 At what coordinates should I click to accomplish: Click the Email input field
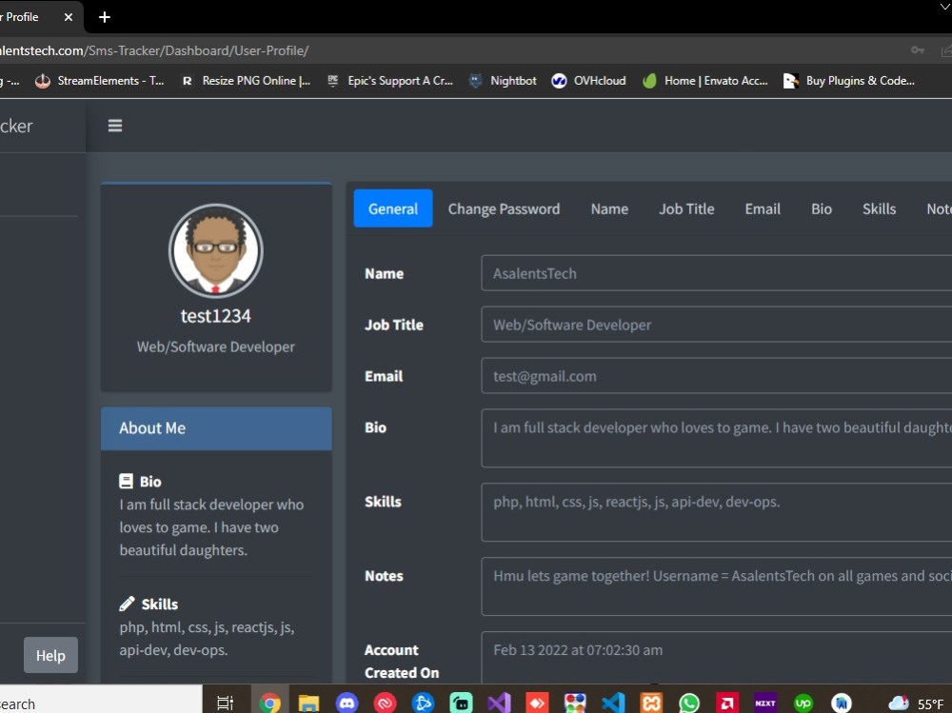[717, 375]
